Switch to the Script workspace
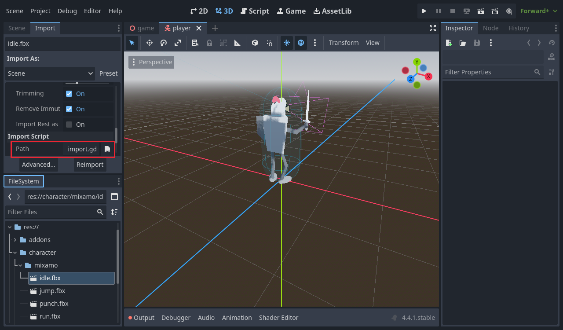This screenshot has width=563, height=330. (255, 11)
